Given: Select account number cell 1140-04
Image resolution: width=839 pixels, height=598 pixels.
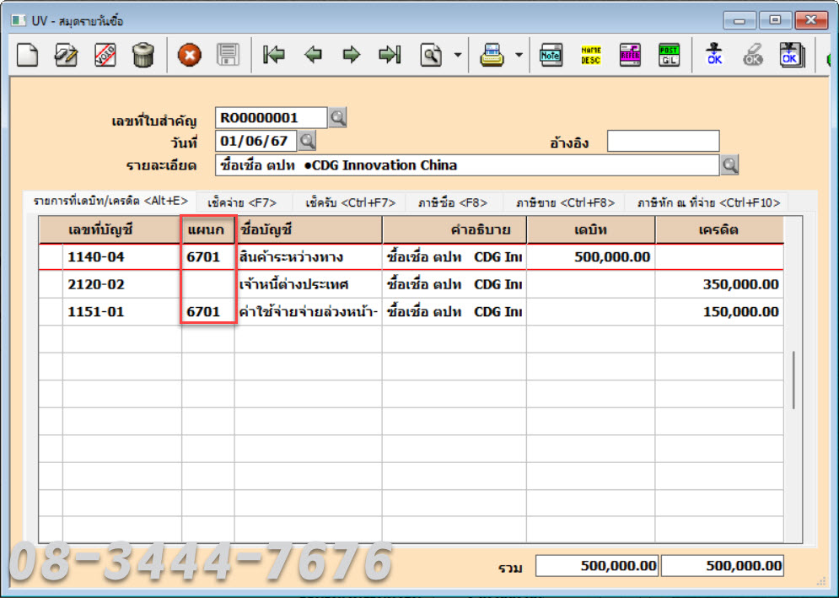Looking at the screenshot, I should click(x=122, y=257).
